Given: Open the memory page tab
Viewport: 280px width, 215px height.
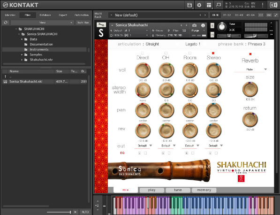Looking at the screenshot, I should [204, 190].
